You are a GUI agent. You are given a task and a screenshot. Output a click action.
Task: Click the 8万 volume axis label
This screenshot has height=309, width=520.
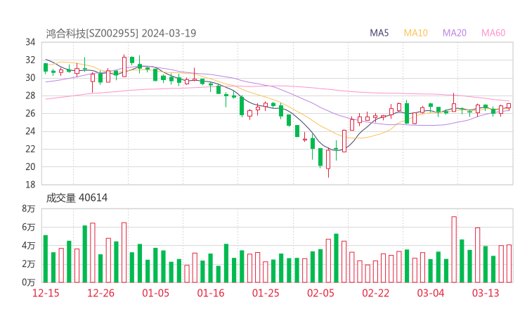[x=29, y=209]
